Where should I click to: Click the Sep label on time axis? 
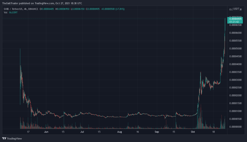[x=157, y=132]
